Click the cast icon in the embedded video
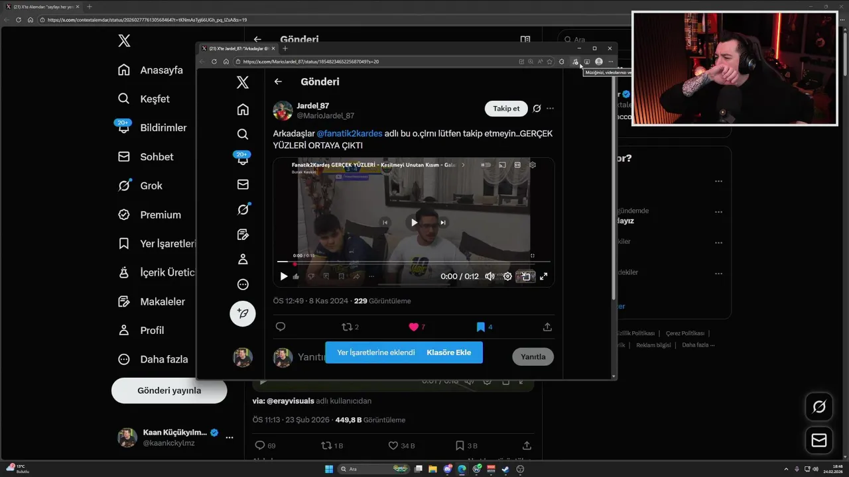The image size is (849, 477). 502,165
